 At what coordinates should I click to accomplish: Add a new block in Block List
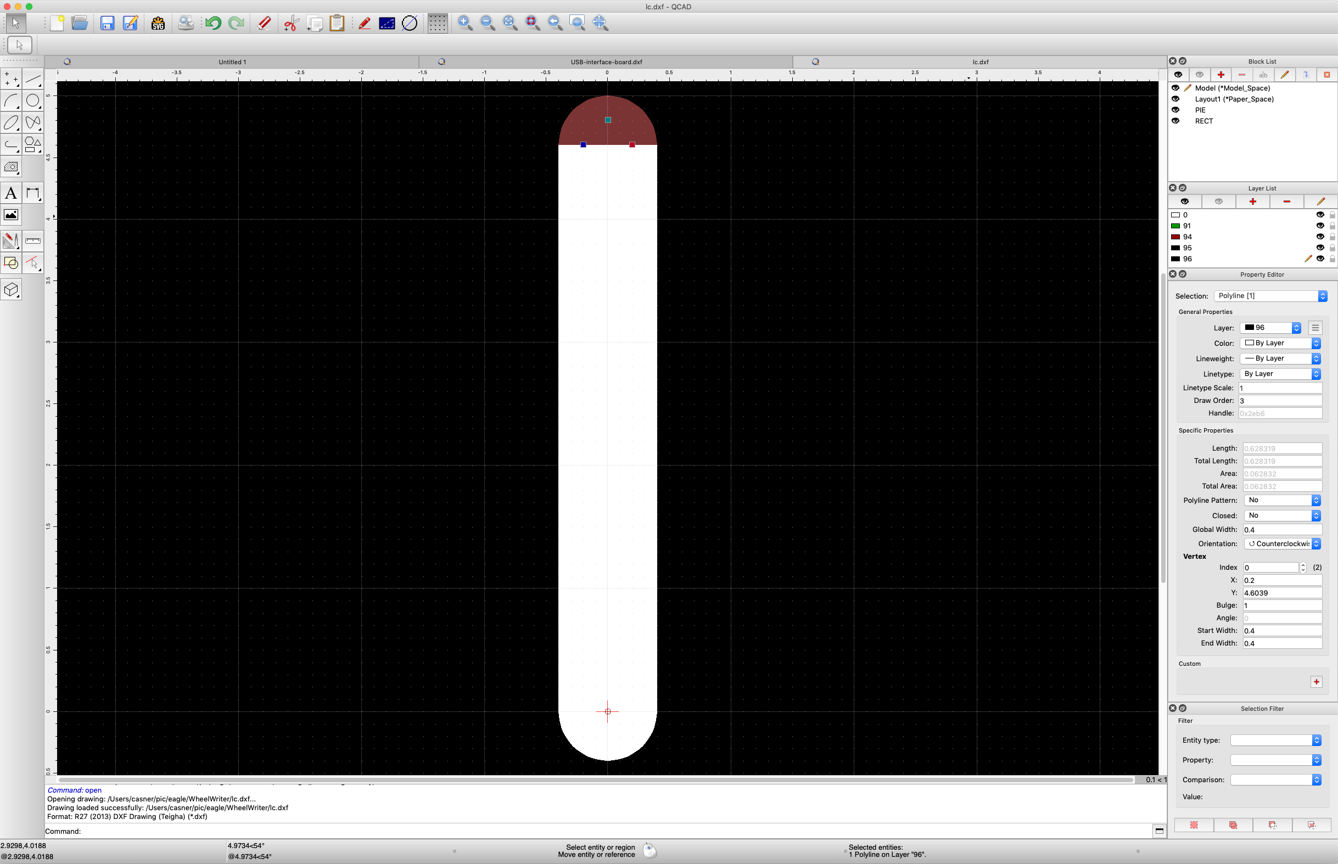[1221, 75]
